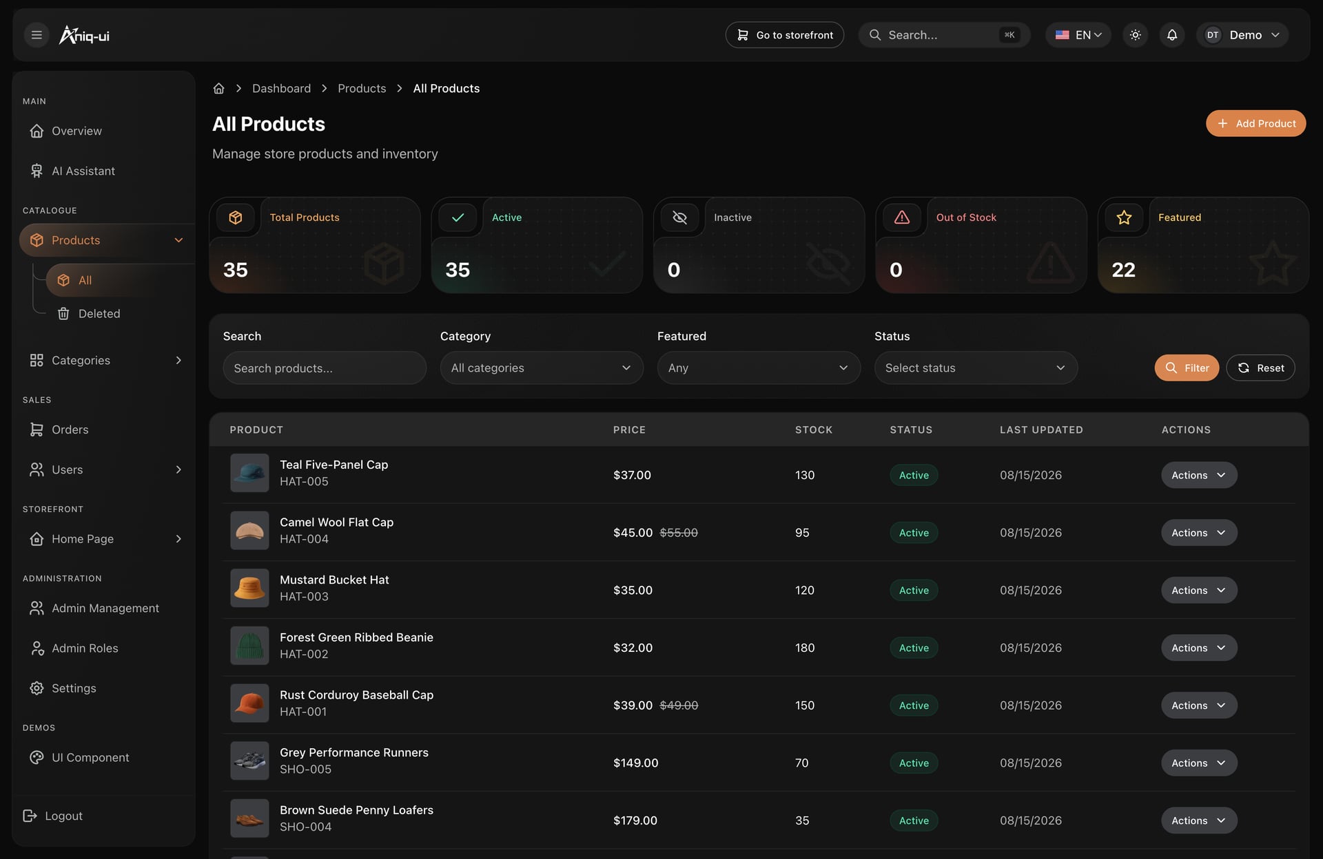Open notifications bell icon

point(1171,34)
